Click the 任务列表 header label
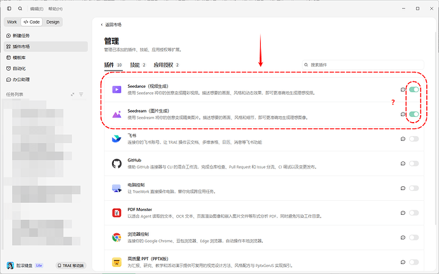 coord(15,95)
